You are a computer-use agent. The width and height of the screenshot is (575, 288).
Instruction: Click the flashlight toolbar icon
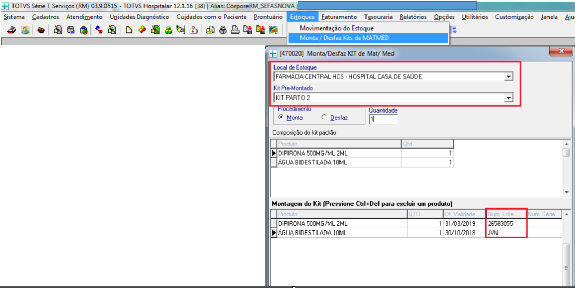(181, 30)
